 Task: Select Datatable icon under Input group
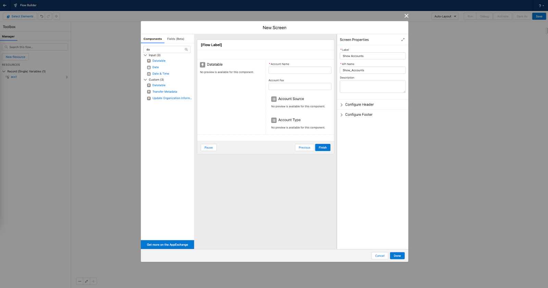click(149, 61)
